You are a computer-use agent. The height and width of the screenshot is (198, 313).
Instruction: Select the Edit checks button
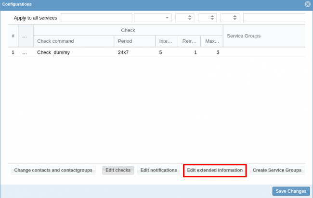coord(118,170)
